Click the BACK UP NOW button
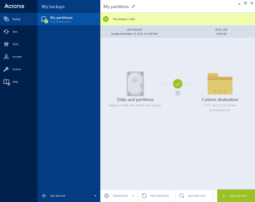 [236, 196]
